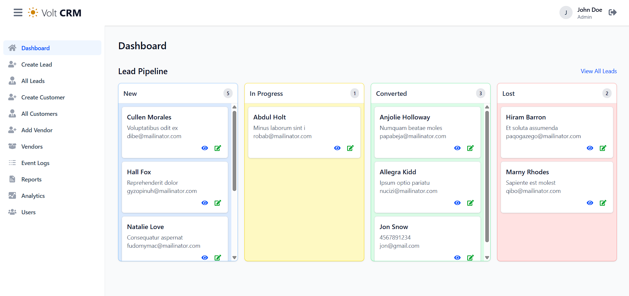The image size is (629, 296).
Task: View Natalie Love lead via eye icon
Action: [205, 258]
